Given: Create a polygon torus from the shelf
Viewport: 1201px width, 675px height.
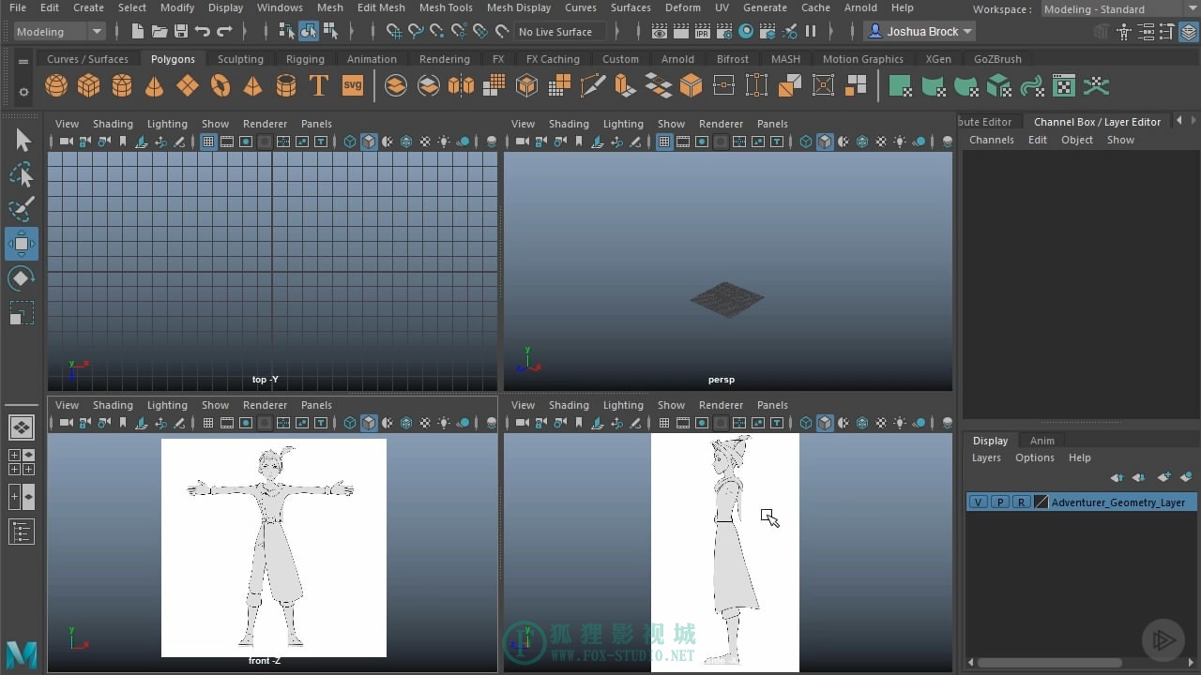Looking at the screenshot, I should pos(220,86).
